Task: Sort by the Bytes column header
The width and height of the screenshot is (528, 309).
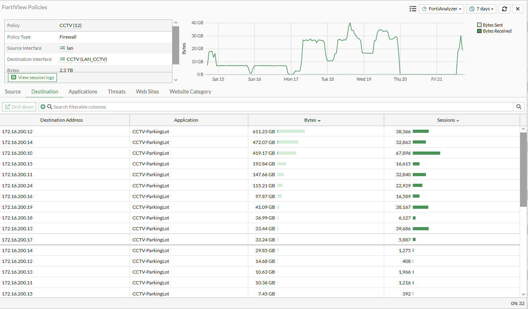Action: coord(312,120)
